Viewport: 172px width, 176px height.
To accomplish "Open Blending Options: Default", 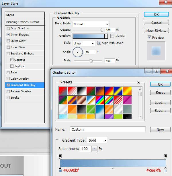I will click(25, 22).
